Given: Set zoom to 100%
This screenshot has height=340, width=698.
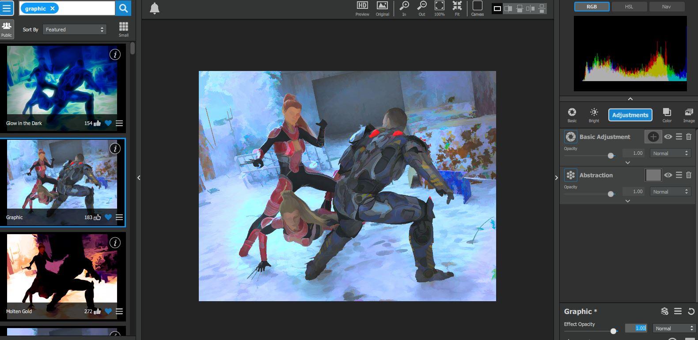Looking at the screenshot, I should (439, 8).
